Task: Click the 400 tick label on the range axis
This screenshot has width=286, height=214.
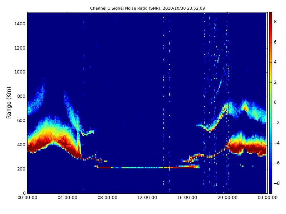Action: [x=21, y=145]
